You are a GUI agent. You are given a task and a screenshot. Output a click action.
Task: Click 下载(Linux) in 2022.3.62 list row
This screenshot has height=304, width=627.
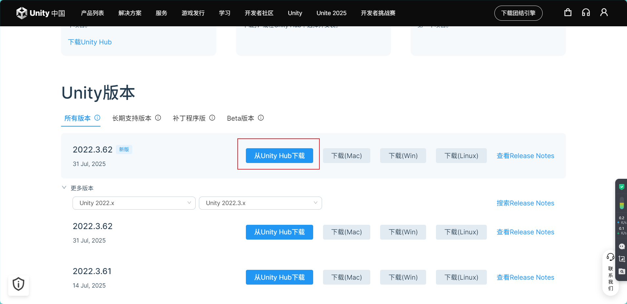tap(461, 232)
